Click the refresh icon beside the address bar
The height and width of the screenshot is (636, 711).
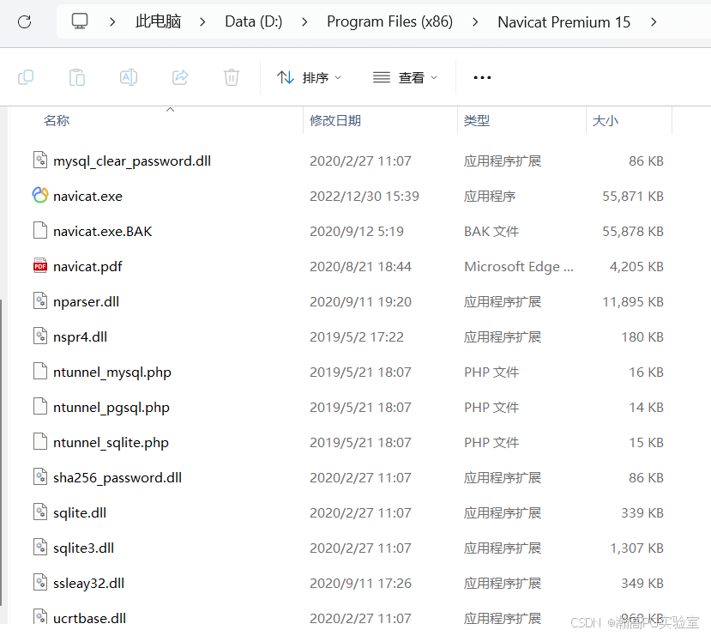click(25, 21)
